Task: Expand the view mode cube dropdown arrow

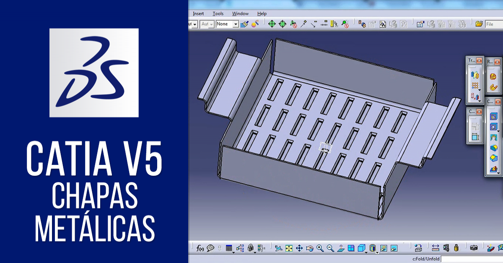Action: [x=366, y=252]
